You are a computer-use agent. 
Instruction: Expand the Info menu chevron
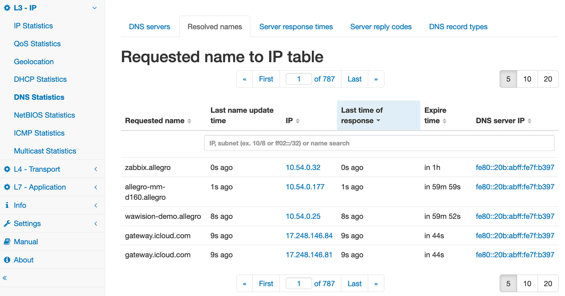click(96, 205)
